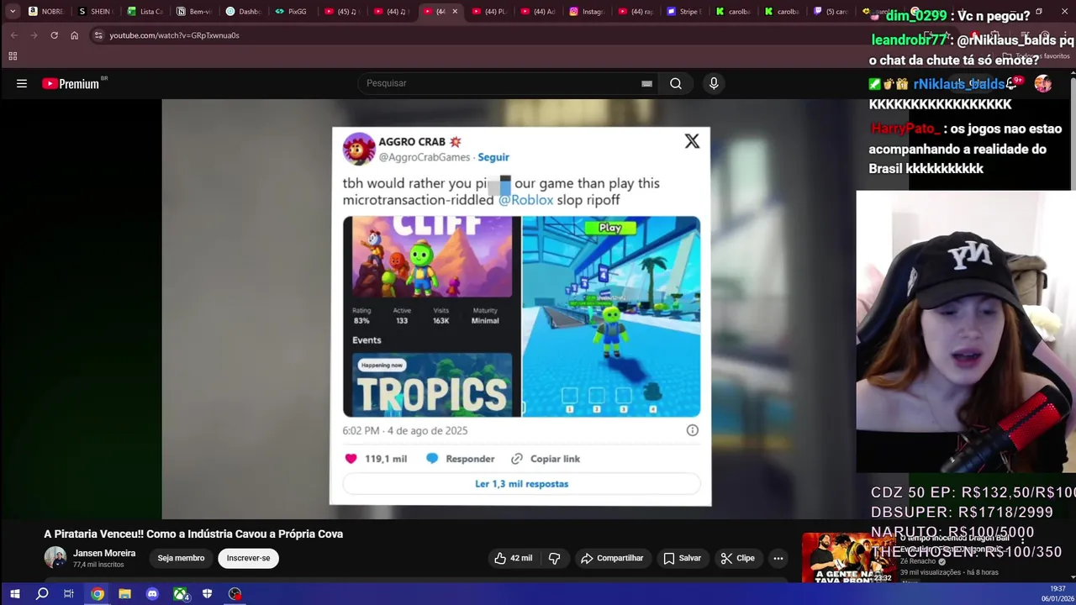Image resolution: width=1076 pixels, height=605 pixels.
Task: Open File Explorer from taskbar
Action: point(124,593)
